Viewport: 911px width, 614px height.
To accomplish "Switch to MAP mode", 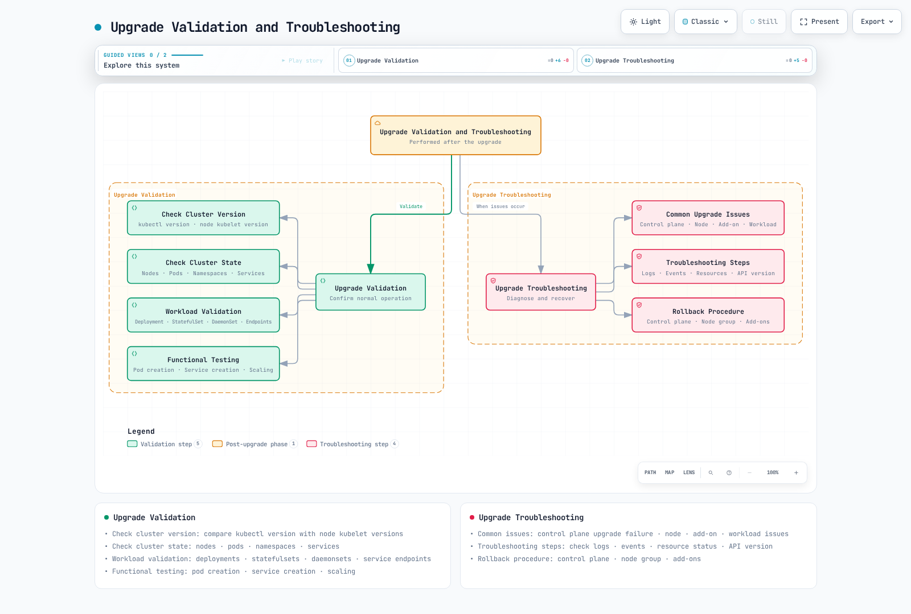I will tap(670, 472).
